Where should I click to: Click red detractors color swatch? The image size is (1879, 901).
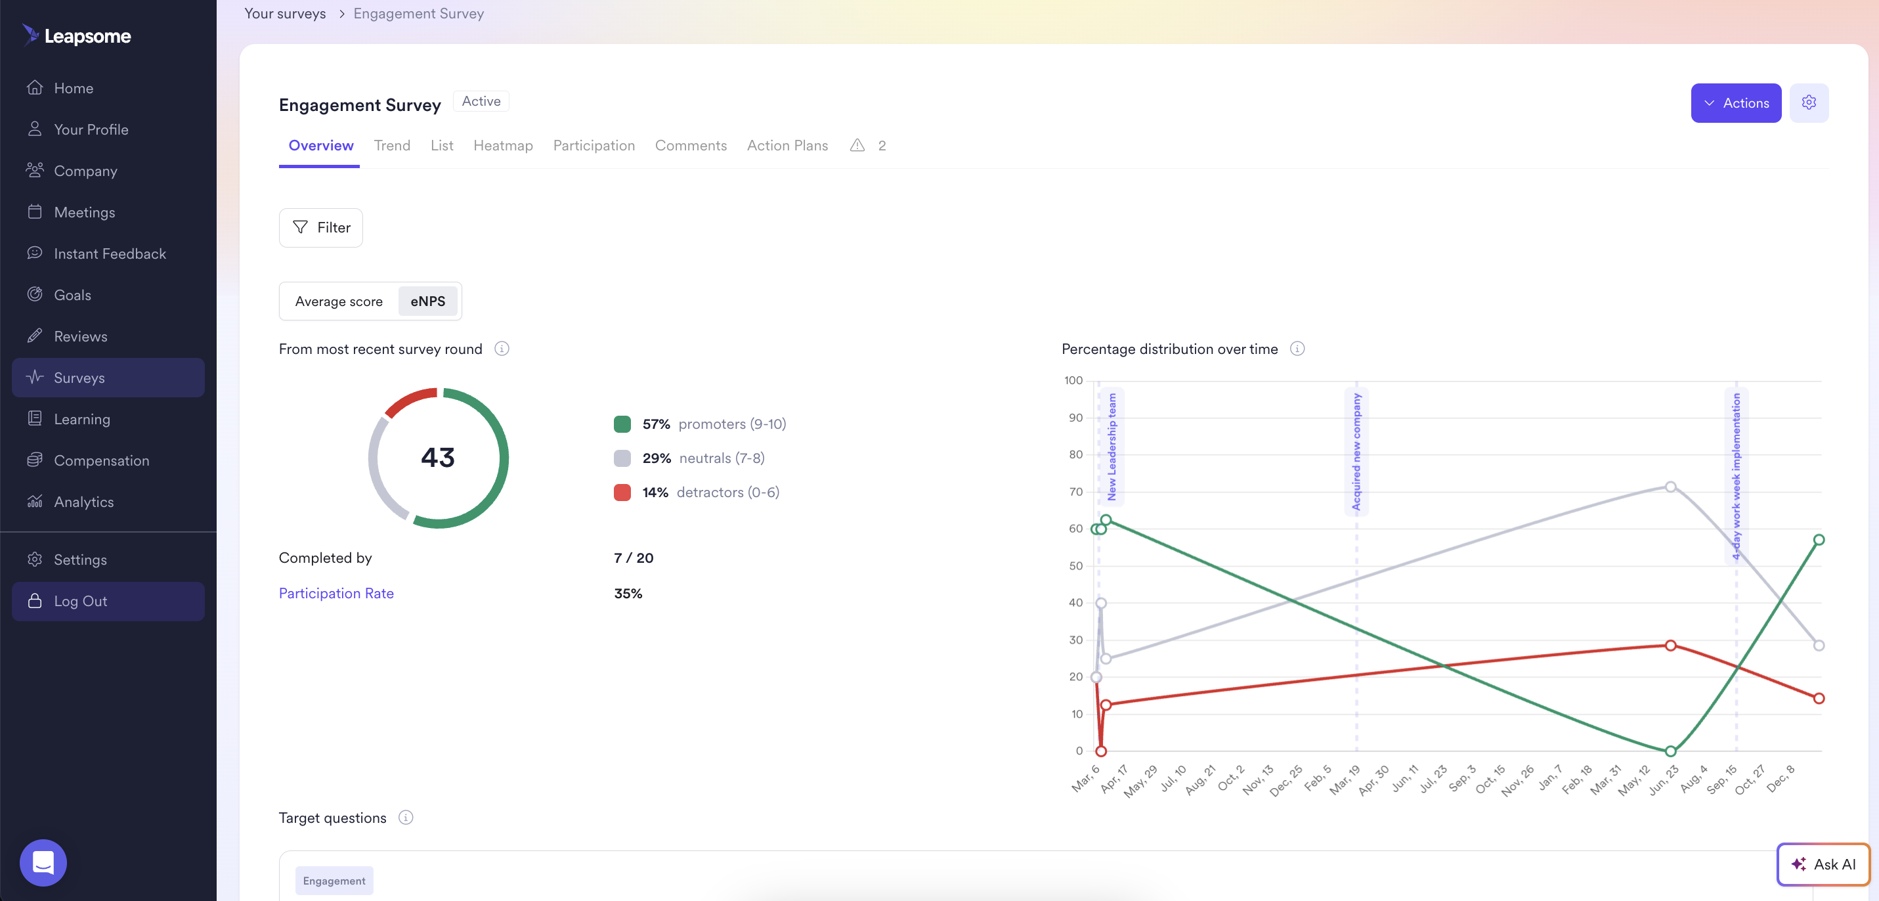click(x=622, y=493)
